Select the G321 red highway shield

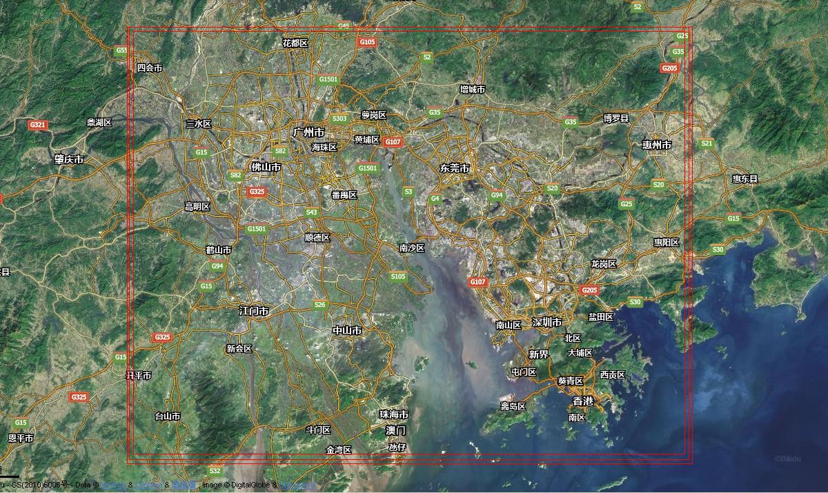pos(38,125)
